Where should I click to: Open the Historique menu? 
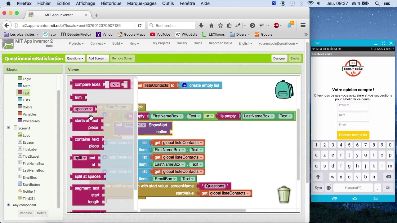111,3
